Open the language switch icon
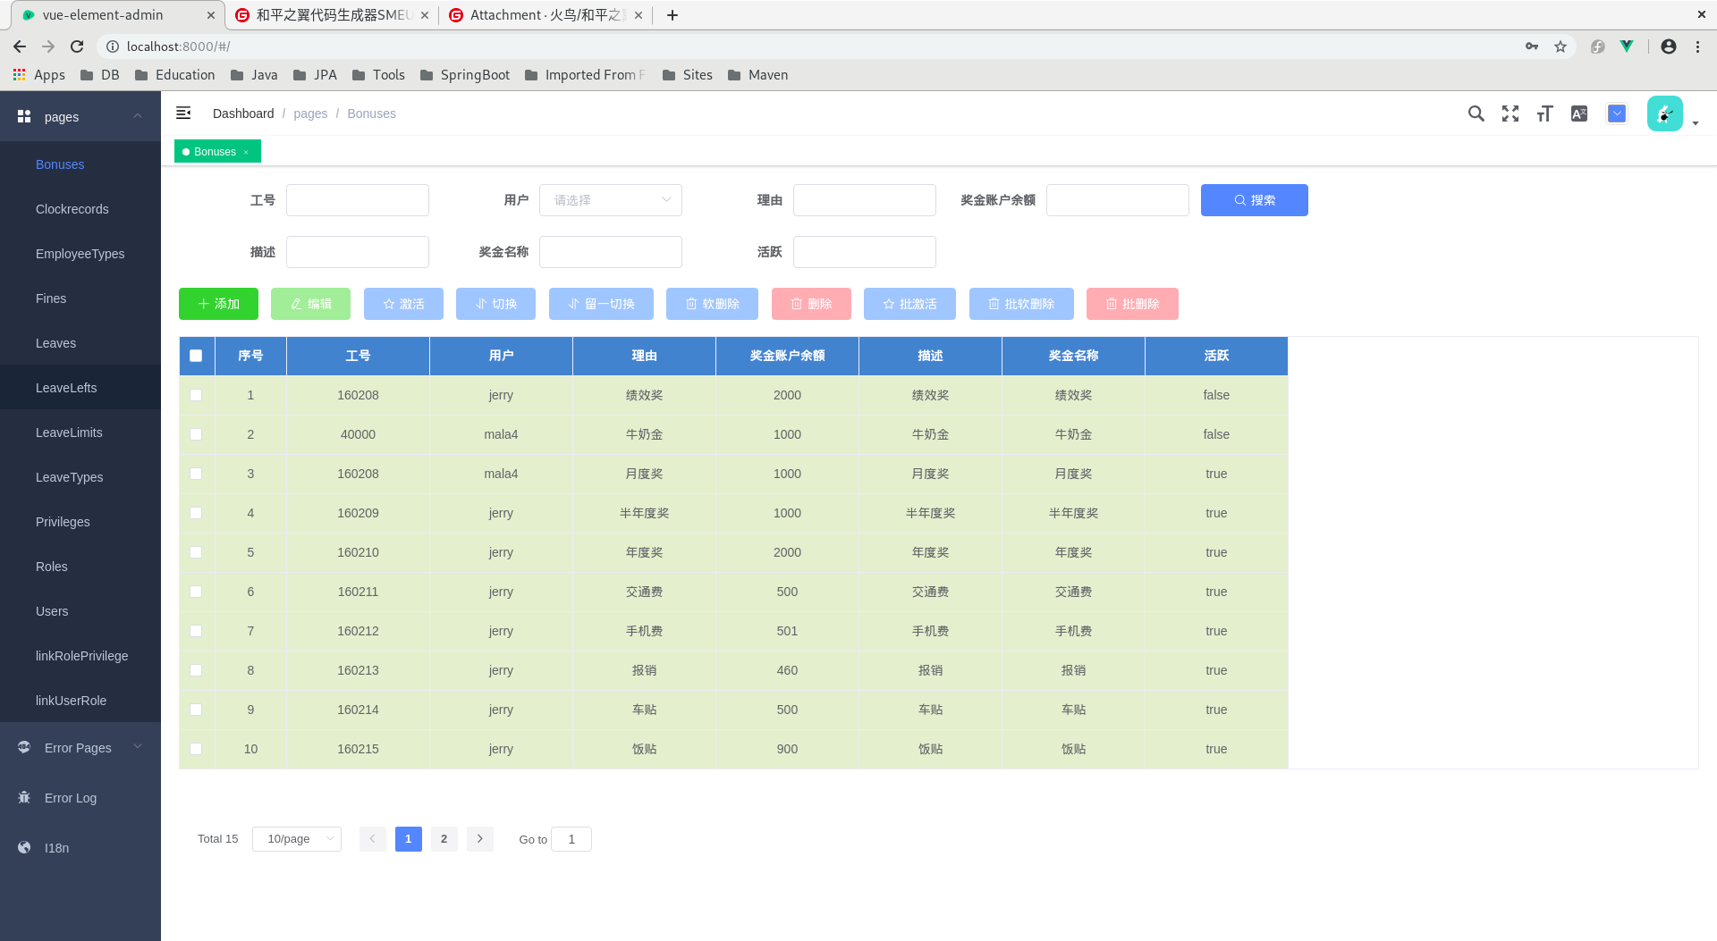Viewport: 1717px width, 941px height. tap(1579, 113)
